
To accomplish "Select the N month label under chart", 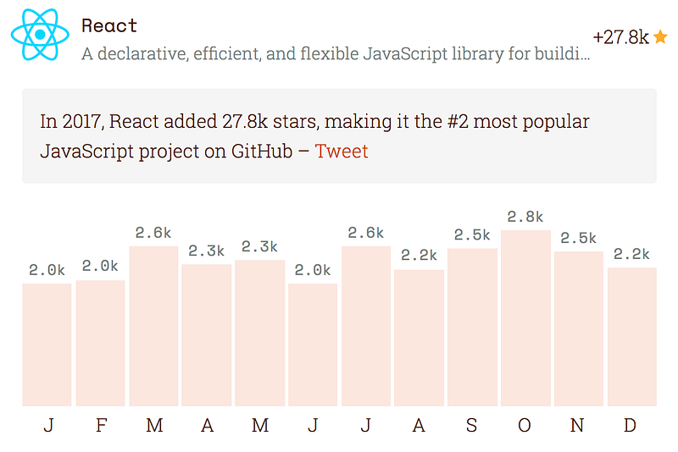I will 577,426.
